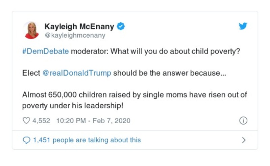This screenshot has height=166, width=270.
Task: Click the Kayleigh McEnany display name
Action: click(x=79, y=26)
